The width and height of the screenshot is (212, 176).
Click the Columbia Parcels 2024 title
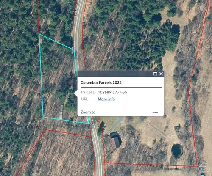tap(101, 82)
